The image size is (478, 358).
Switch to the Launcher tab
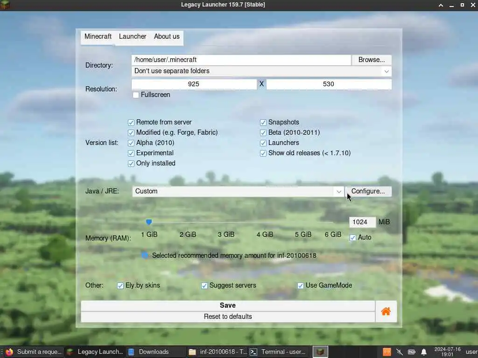coord(133,36)
